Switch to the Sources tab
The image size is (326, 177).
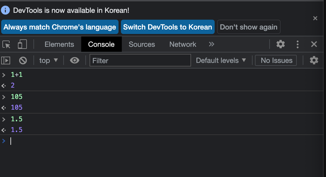point(142,44)
